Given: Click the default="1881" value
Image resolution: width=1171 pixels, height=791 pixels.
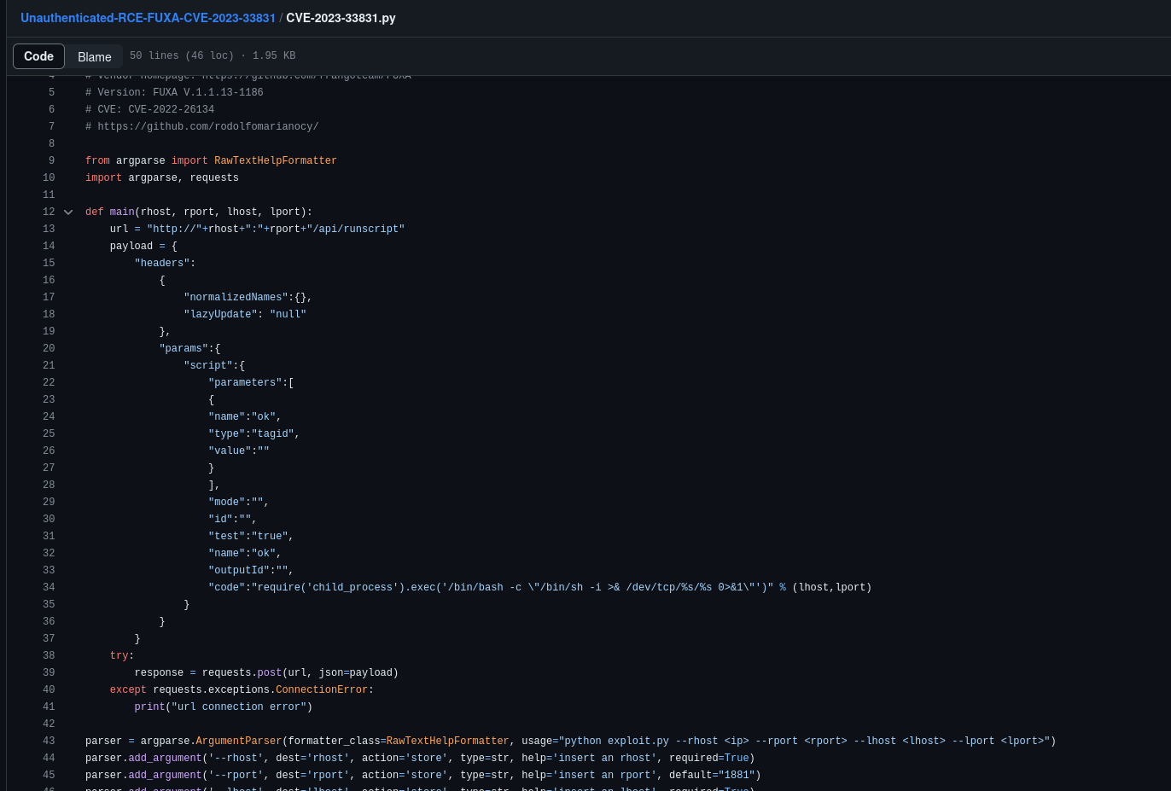Looking at the screenshot, I should 712,775.
